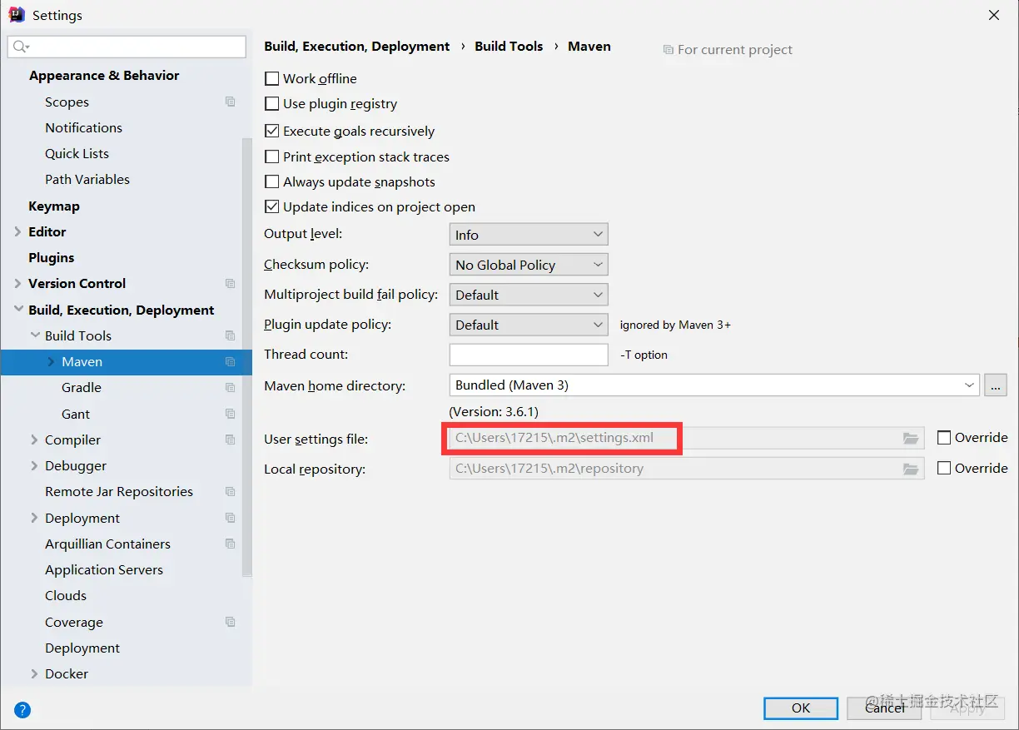Click the project-level icon beside Gradle
The width and height of the screenshot is (1019, 730).
coord(231,388)
